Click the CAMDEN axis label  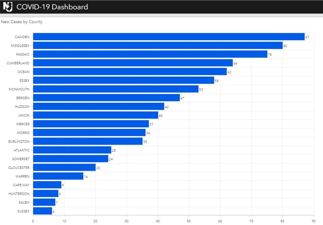click(x=22, y=37)
